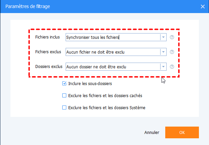Click help icon beside Fichiers exclus field

172,52
